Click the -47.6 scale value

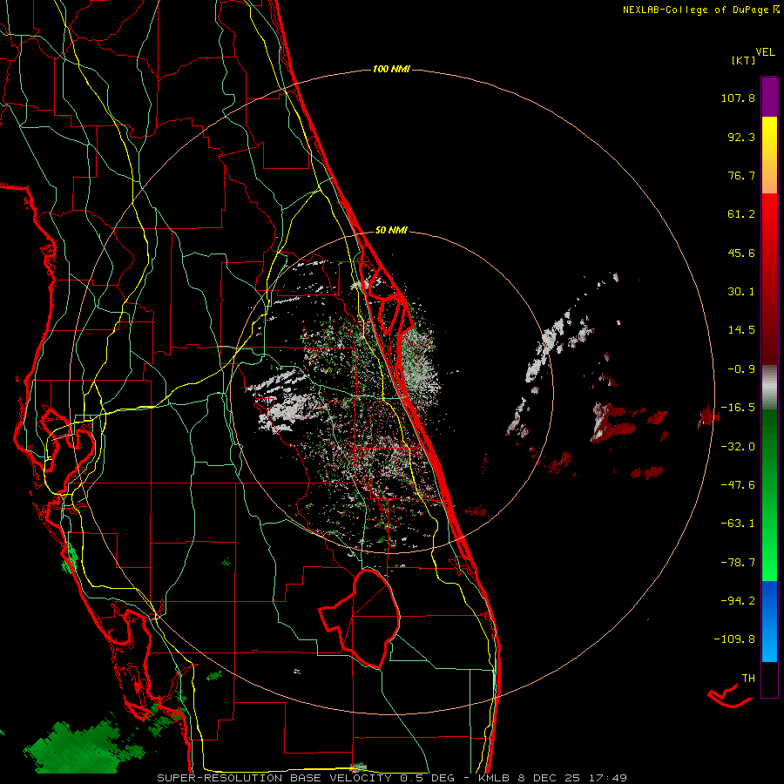(738, 485)
